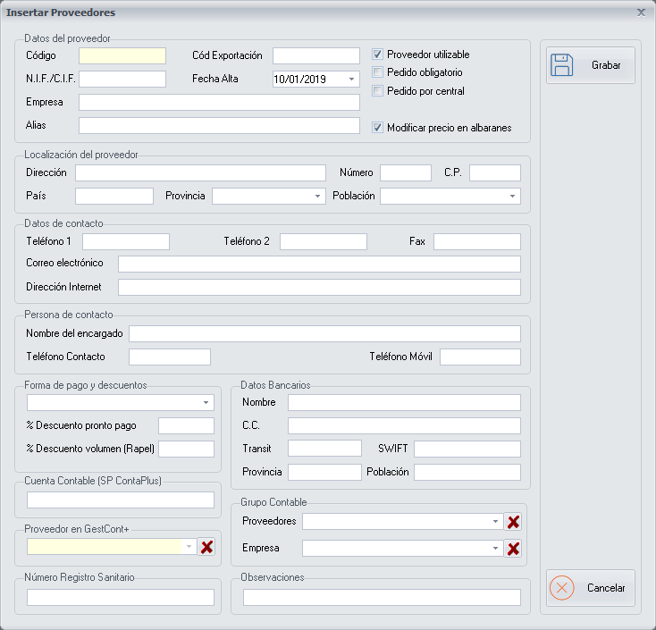Click the N.I.F./C.I.F. input field
The width and height of the screenshot is (656, 630).
122,79
